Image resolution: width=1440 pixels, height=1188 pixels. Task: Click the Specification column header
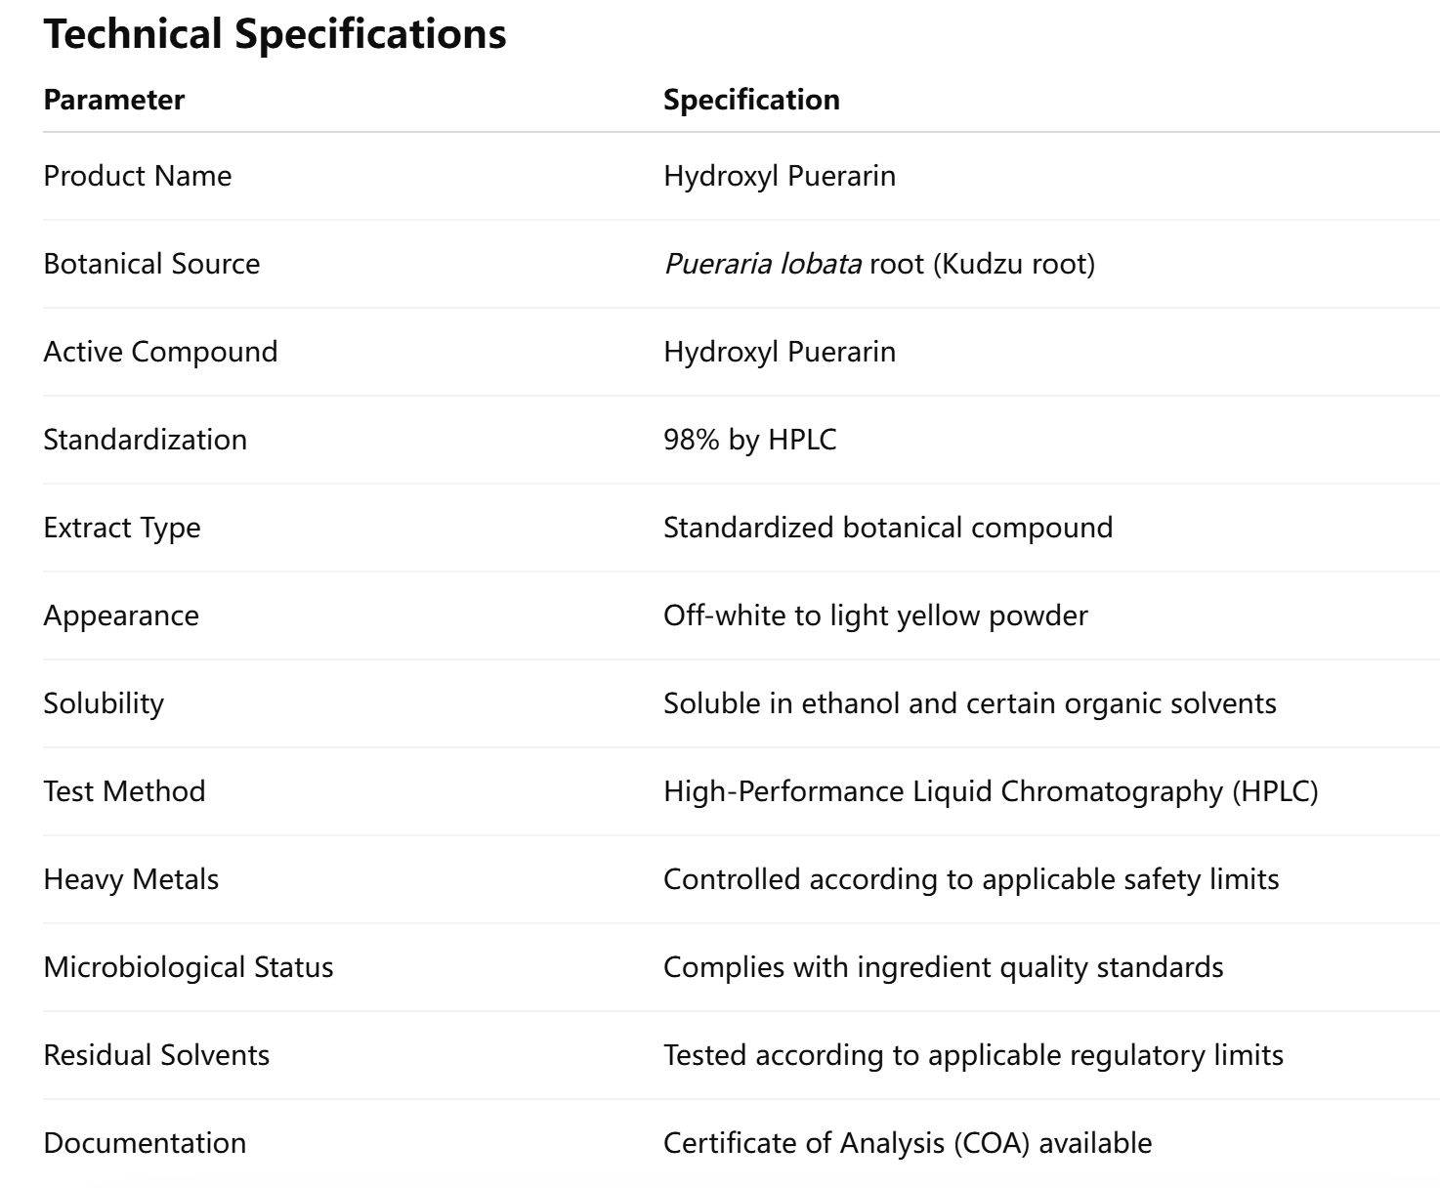click(x=751, y=100)
